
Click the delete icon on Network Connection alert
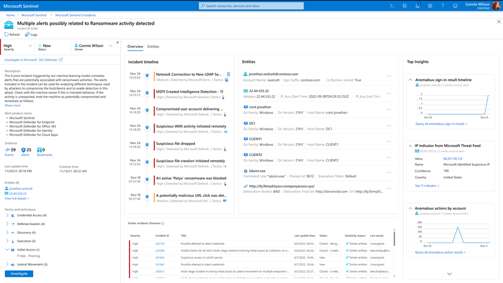[x=229, y=74]
